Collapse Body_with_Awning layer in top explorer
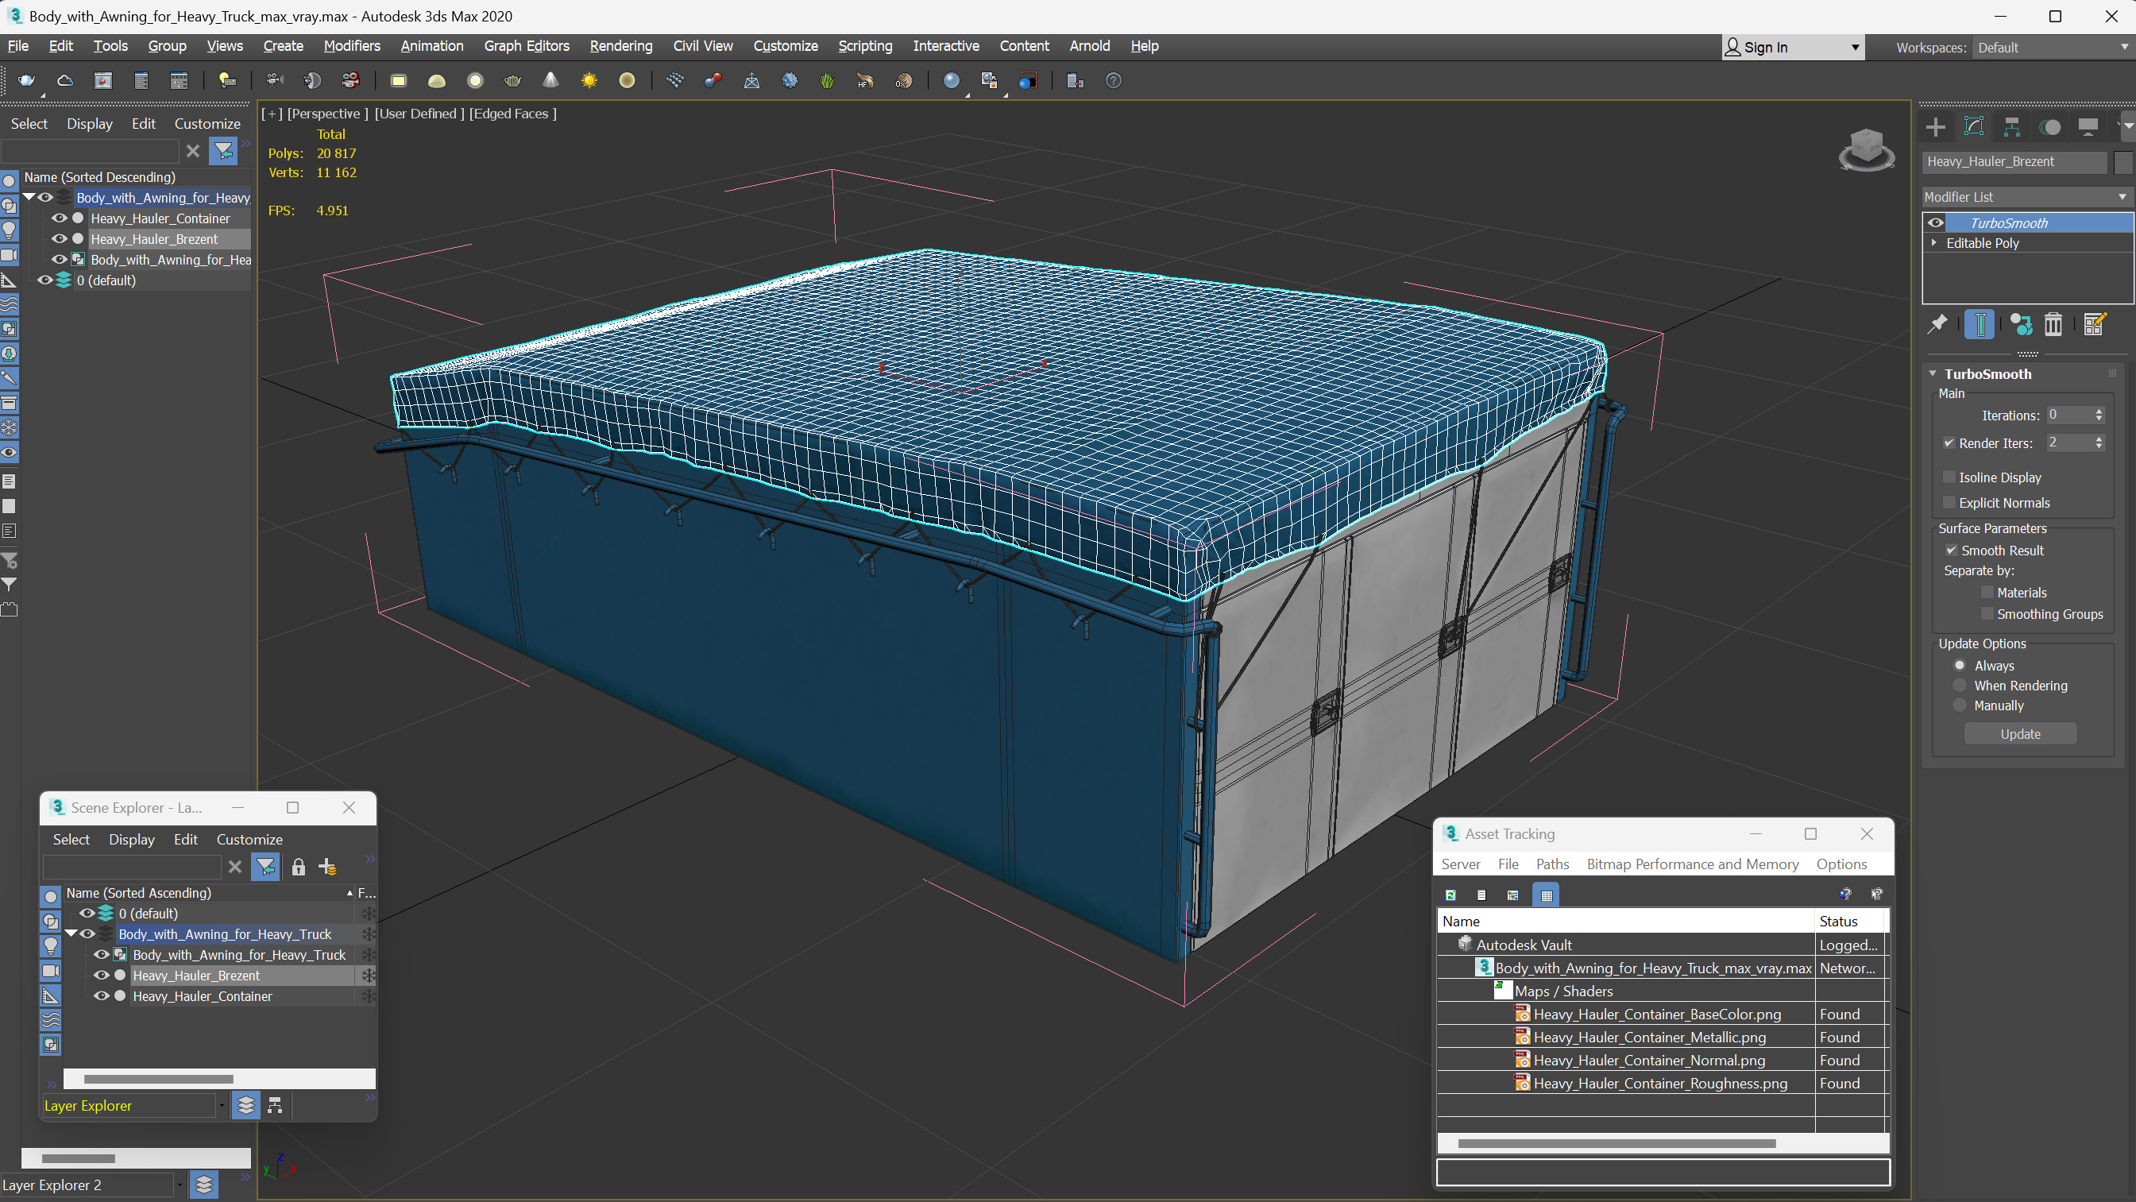Viewport: 2136px width, 1202px height. [x=29, y=198]
